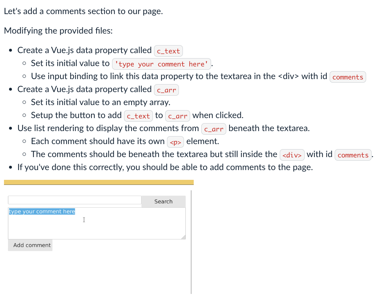Click the first c_text code chip
The width and height of the screenshot is (386, 299).
click(168, 51)
